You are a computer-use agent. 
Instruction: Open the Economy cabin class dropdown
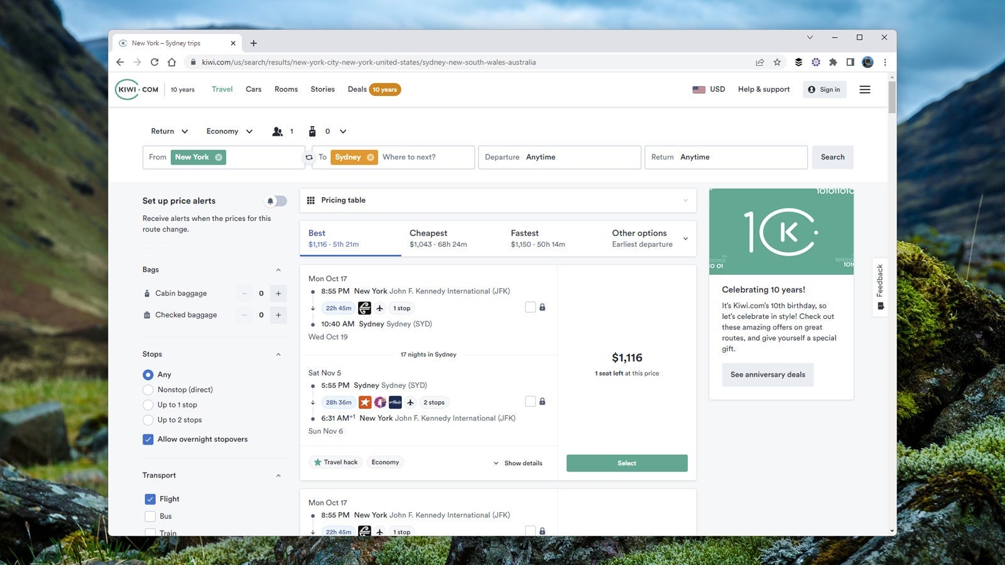pyautogui.click(x=229, y=131)
